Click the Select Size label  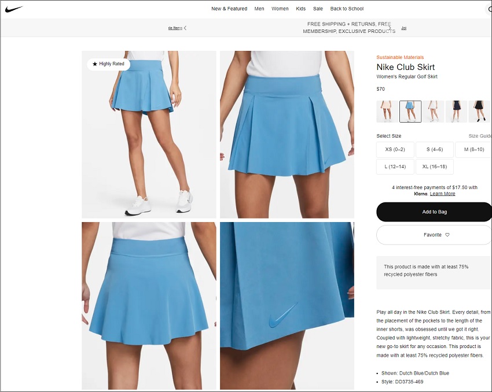[389, 136]
